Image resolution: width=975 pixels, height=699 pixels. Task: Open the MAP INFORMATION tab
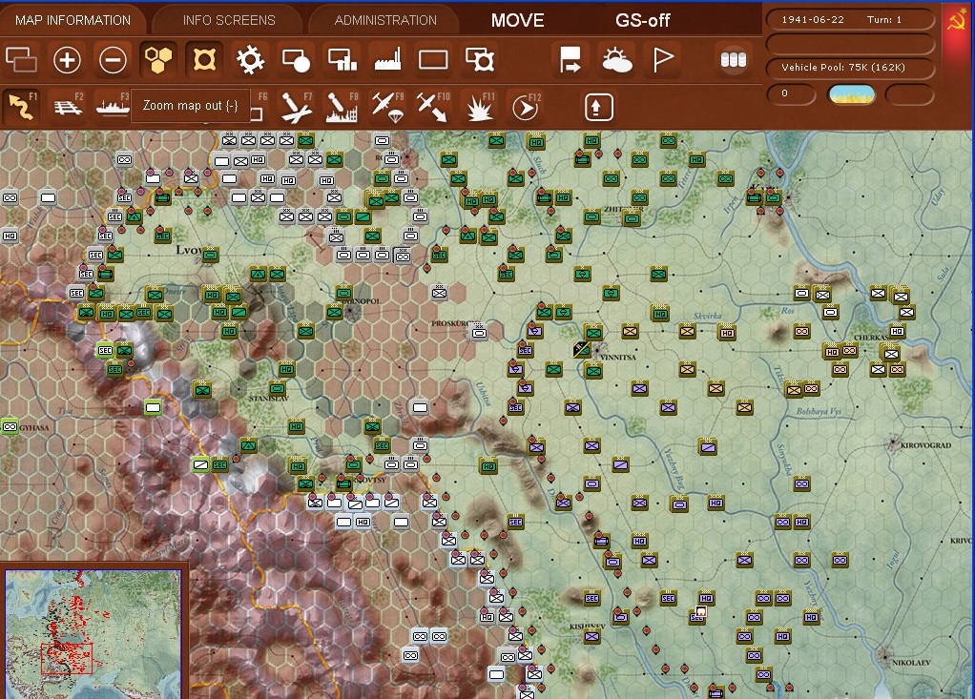point(73,20)
